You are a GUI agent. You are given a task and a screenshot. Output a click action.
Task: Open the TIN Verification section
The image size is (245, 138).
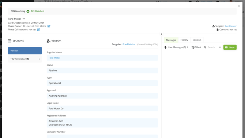(x=25, y=59)
